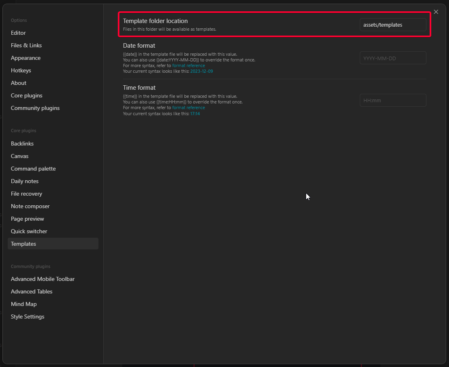The image size is (449, 367).
Task: Close the settings dialog with X
Action: coord(436,12)
